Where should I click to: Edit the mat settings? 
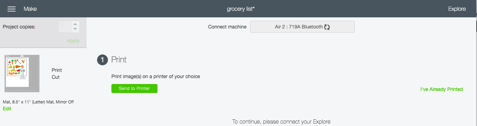(x=7, y=109)
